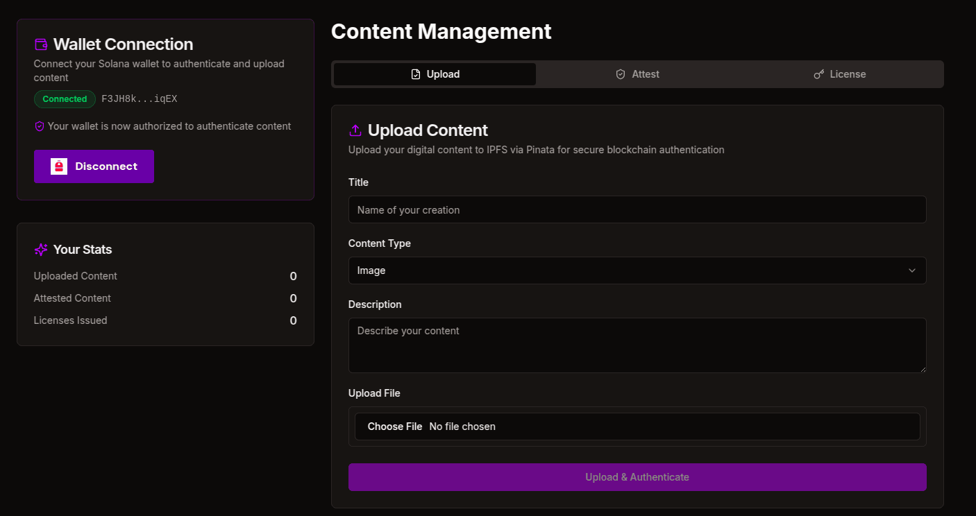Click the wallet icon beside Wallet Connection
976x516 pixels.
[x=41, y=44]
